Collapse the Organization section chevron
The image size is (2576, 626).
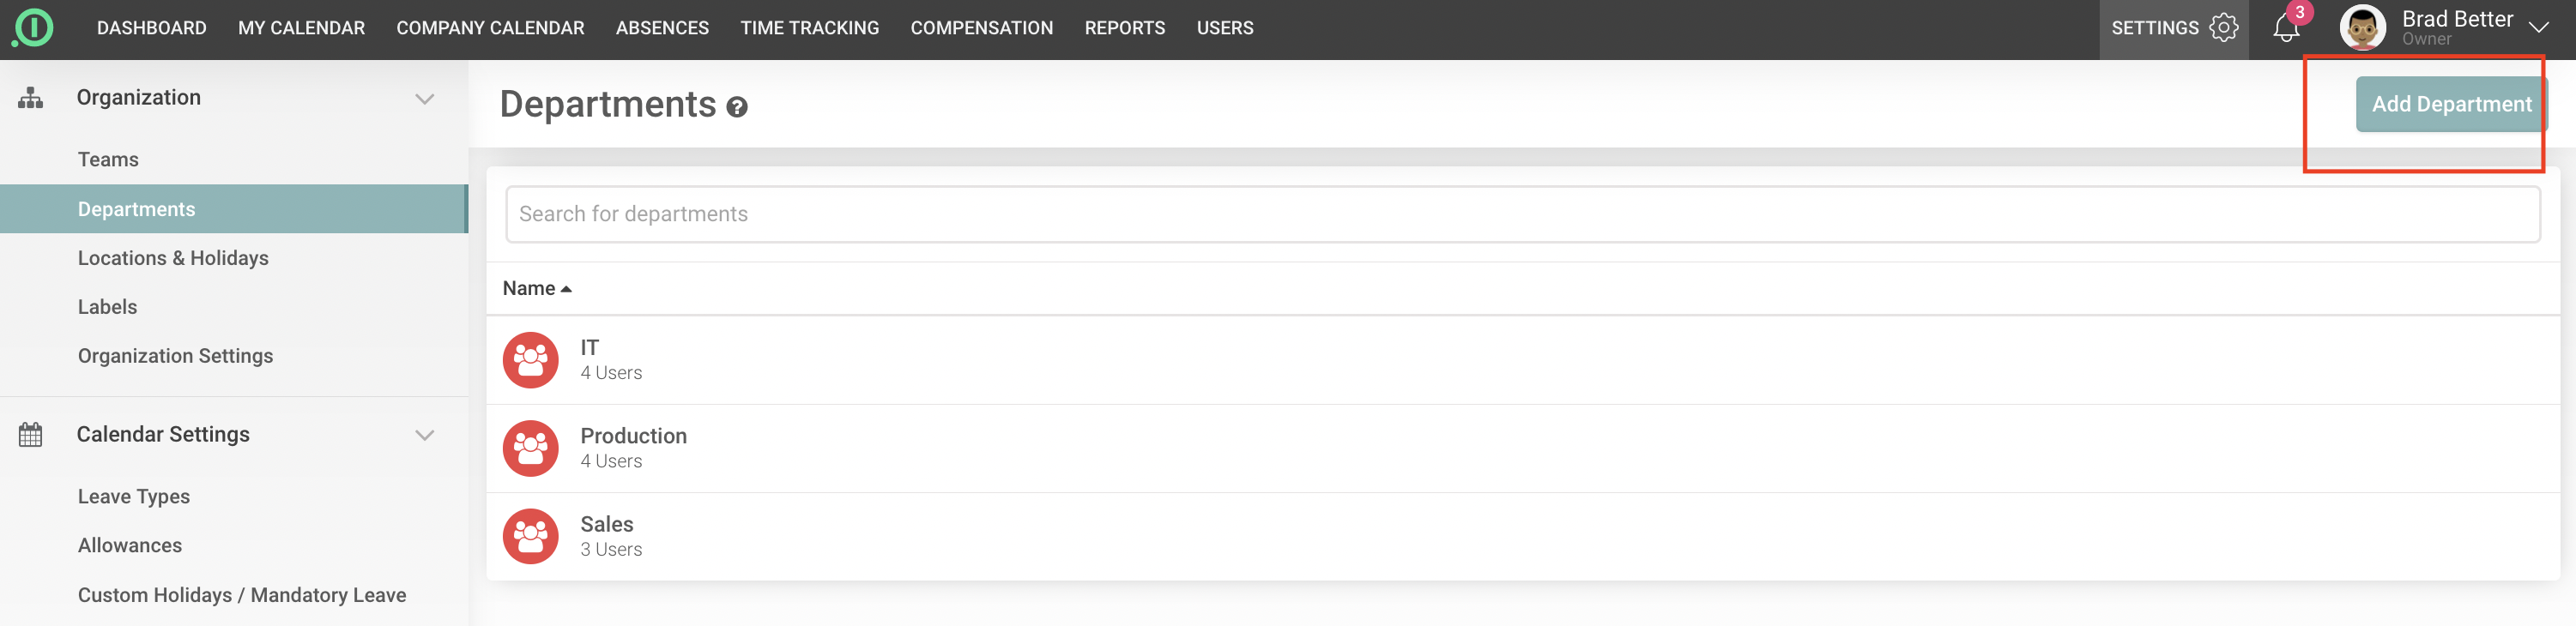pyautogui.click(x=425, y=99)
